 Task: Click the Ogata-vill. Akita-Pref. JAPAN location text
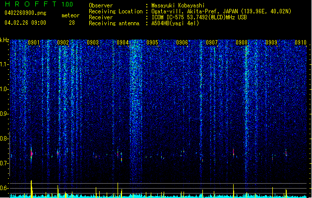pos(221,11)
